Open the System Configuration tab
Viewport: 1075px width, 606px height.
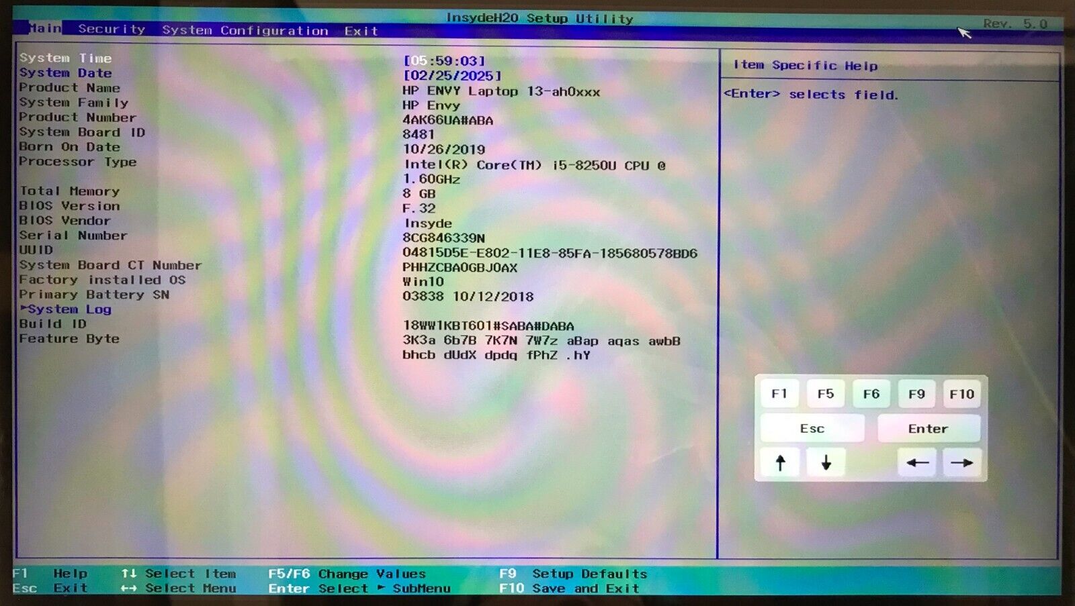point(245,30)
